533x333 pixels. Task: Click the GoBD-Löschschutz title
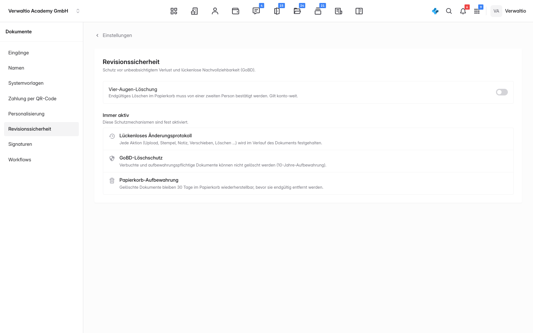[x=141, y=158]
